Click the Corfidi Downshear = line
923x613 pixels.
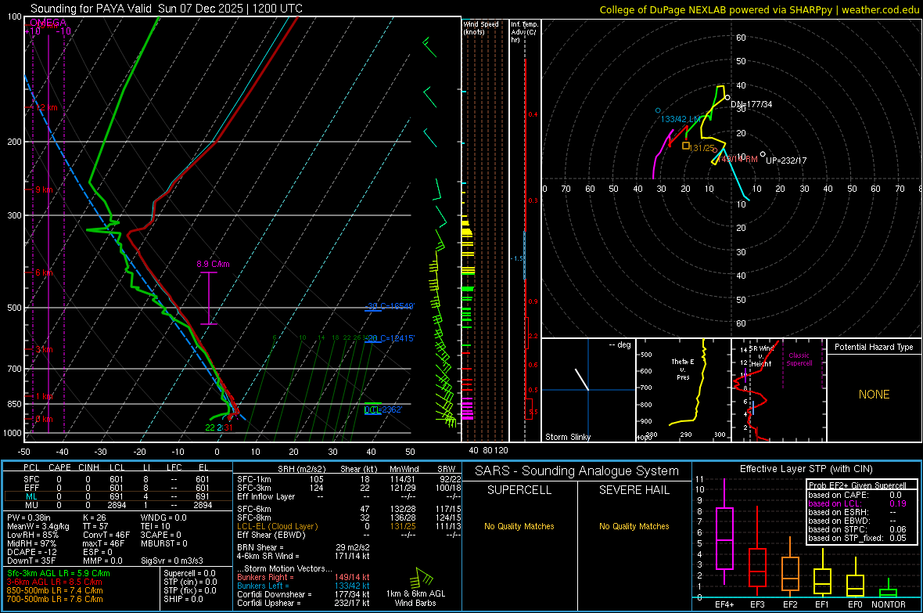click(303, 595)
